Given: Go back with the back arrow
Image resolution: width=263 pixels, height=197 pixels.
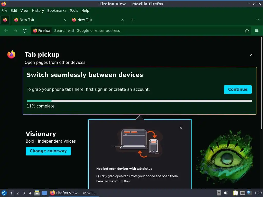Looking at the screenshot, I should pos(6,31).
